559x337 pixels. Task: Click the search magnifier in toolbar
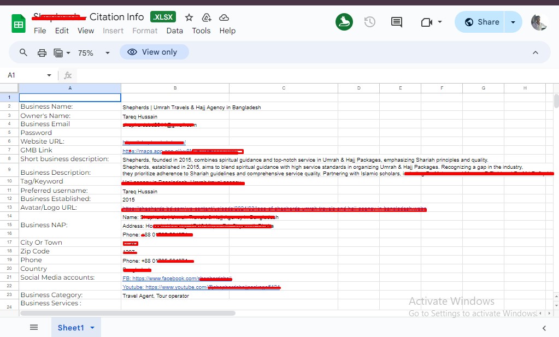(23, 52)
